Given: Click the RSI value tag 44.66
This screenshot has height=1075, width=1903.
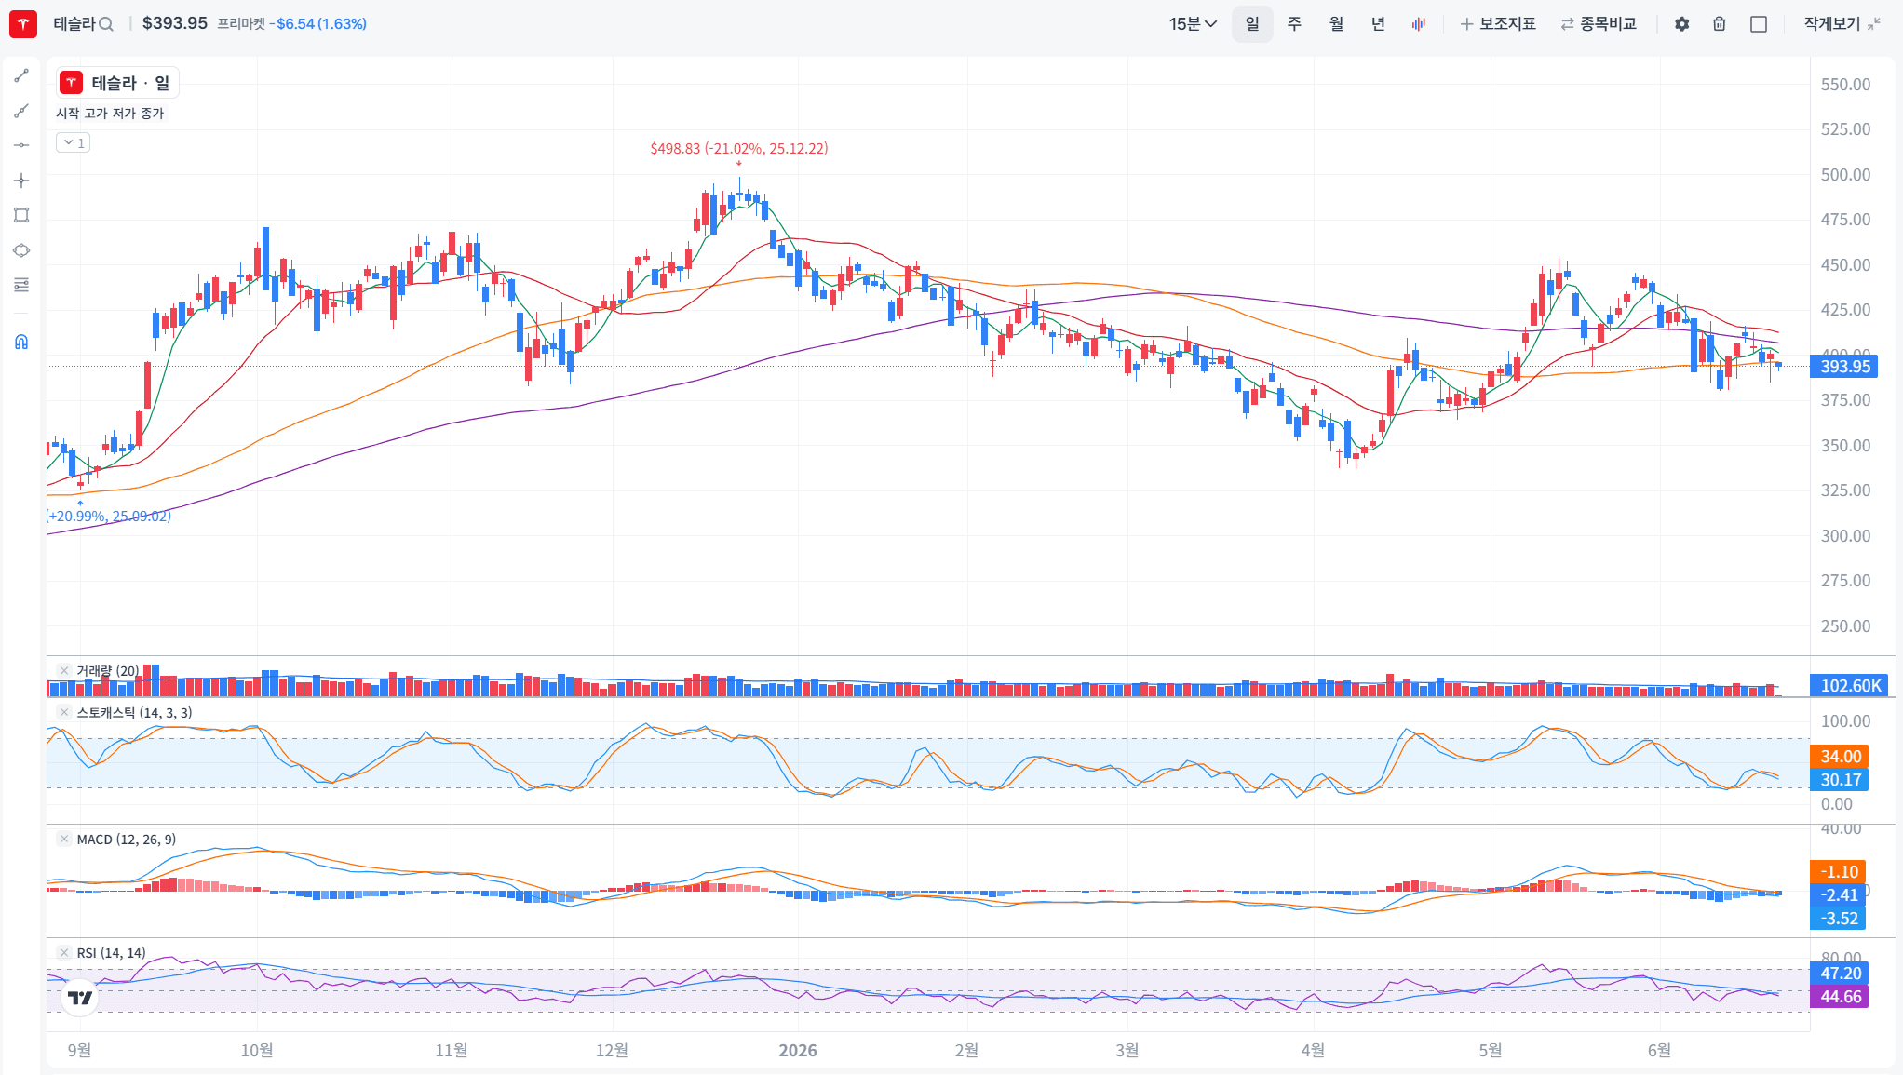Looking at the screenshot, I should [x=1839, y=997].
